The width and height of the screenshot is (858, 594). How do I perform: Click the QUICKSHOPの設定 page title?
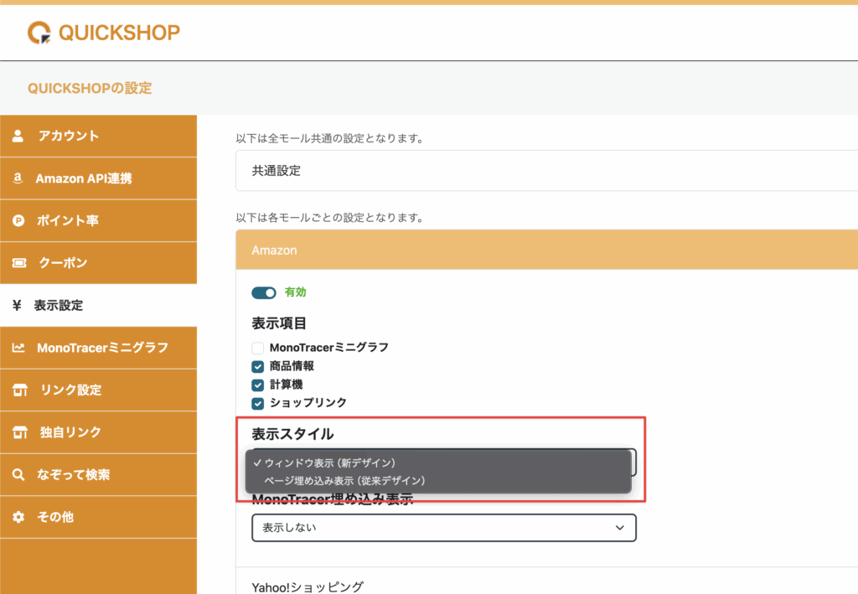pyautogui.click(x=90, y=88)
